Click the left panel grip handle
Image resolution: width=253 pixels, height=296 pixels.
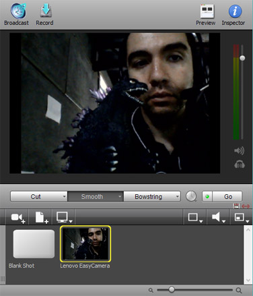click(x=3, y=279)
